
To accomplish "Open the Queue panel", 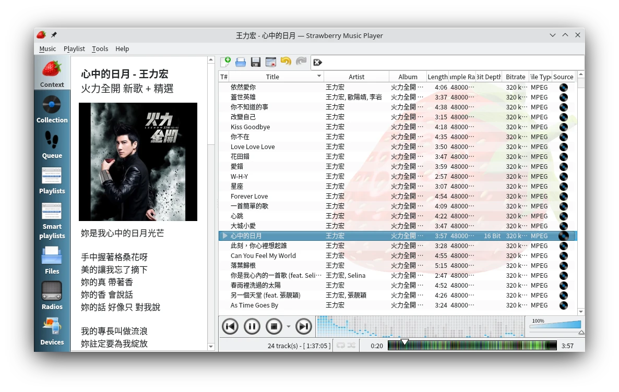I will (x=52, y=145).
